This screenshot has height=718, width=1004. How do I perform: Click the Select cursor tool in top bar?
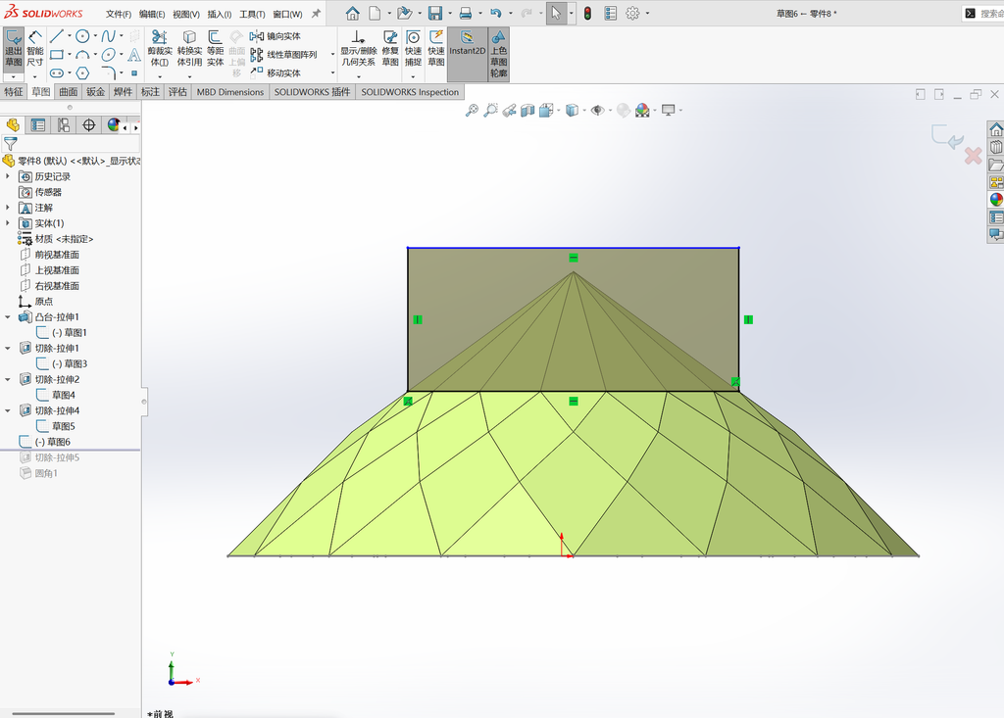click(x=556, y=14)
